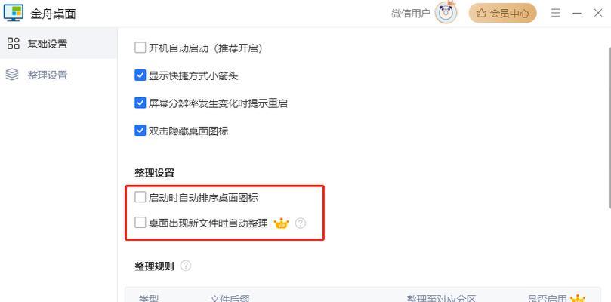Uncheck 屏幕分辨率发生变化时提示重启
Viewport: 611px width, 302px height.
[x=140, y=103]
